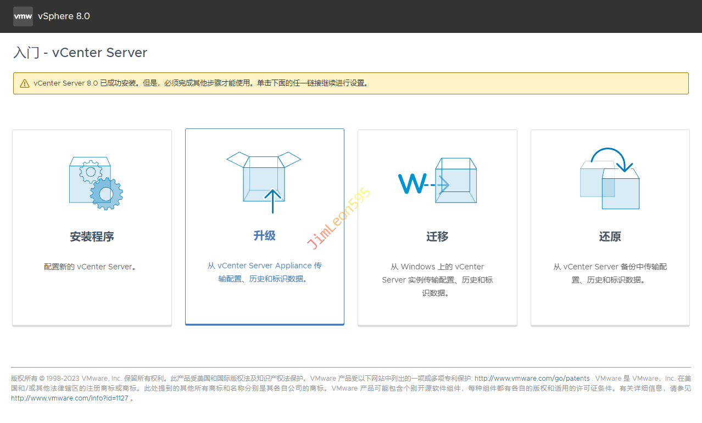
Task: Click the restore cubes with arrow icon
Action: 610,179
